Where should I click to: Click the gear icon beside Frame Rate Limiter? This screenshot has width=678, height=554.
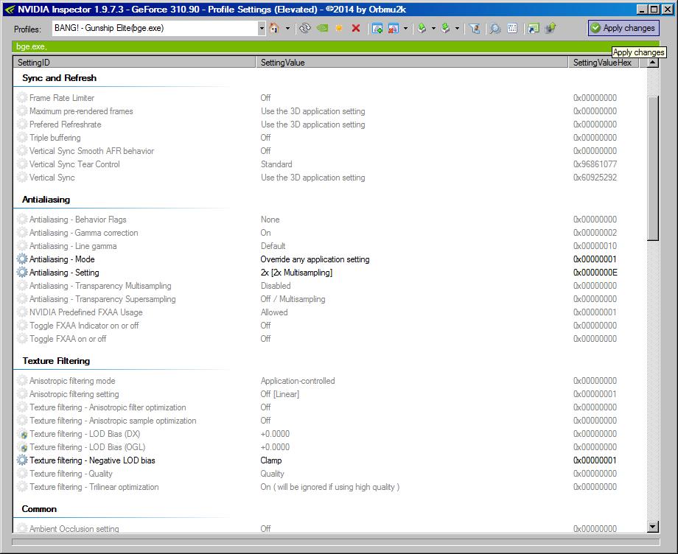[22, 98]
